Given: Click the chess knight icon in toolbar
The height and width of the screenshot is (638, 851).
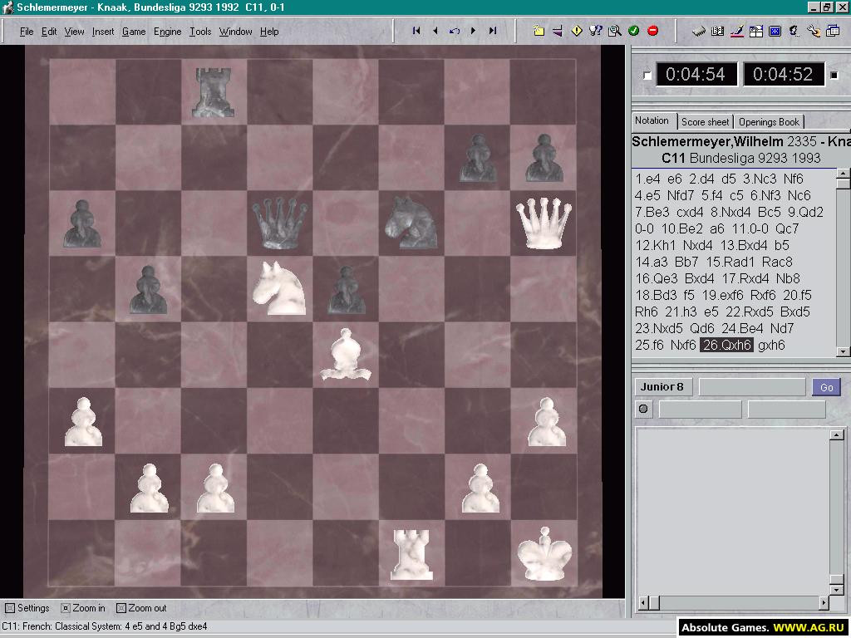Looking at the screenshot, I should pos(794,31).
